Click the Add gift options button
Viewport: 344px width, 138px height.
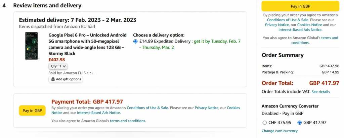[66, 79]
